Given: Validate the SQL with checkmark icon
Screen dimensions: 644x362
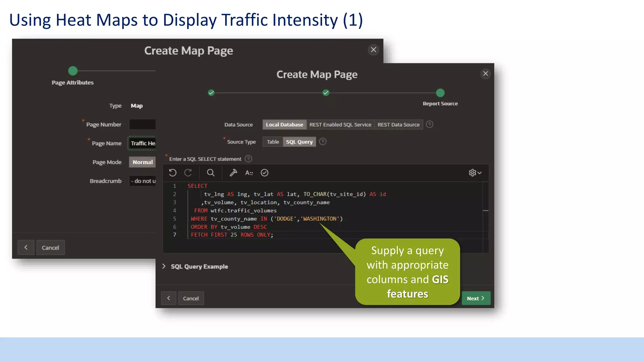Looking at the screenshot, I should tap(264, 173).
